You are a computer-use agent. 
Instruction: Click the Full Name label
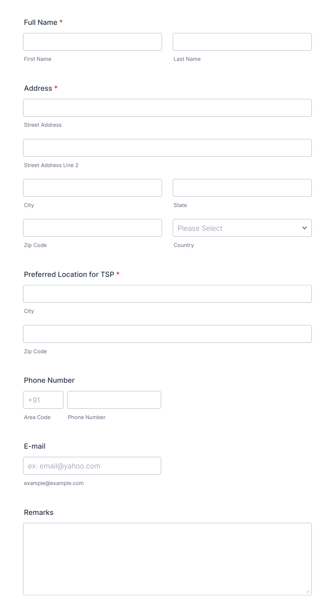pyautogui.click(x=41, y=22)
